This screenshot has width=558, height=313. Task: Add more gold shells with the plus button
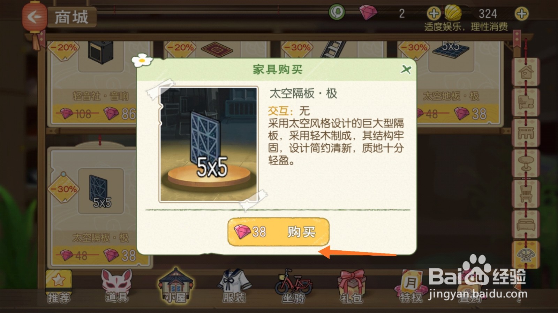[x=521, y=14]
